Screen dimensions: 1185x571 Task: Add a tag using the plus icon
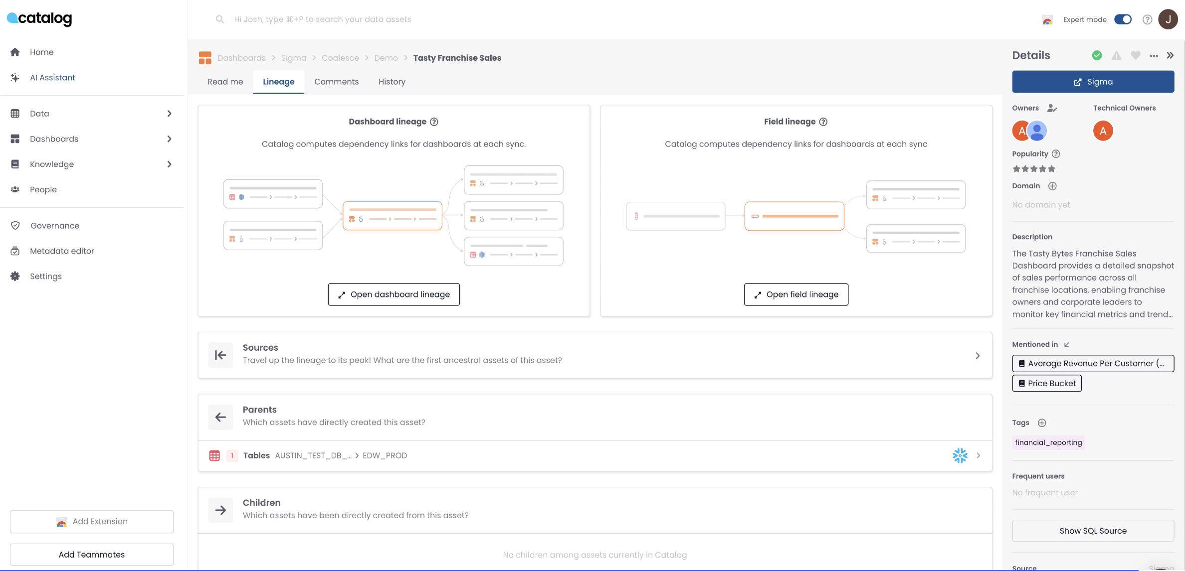[1042, 423]
